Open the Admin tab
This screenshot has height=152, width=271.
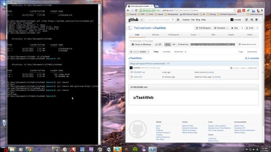click(x=249, y=35)
